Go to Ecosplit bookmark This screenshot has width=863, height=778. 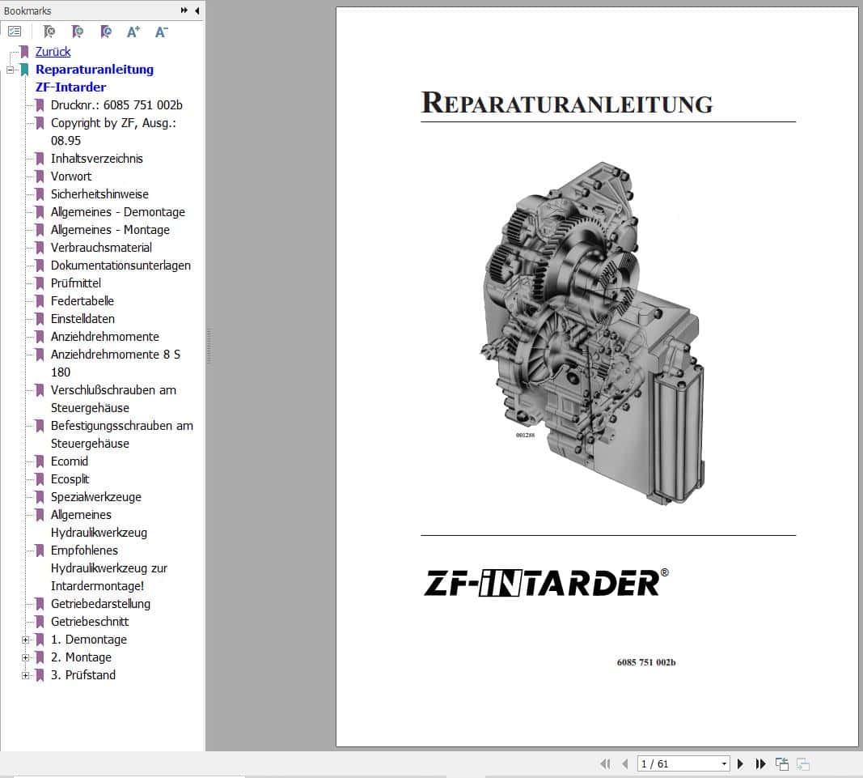[x=70, y=479]
